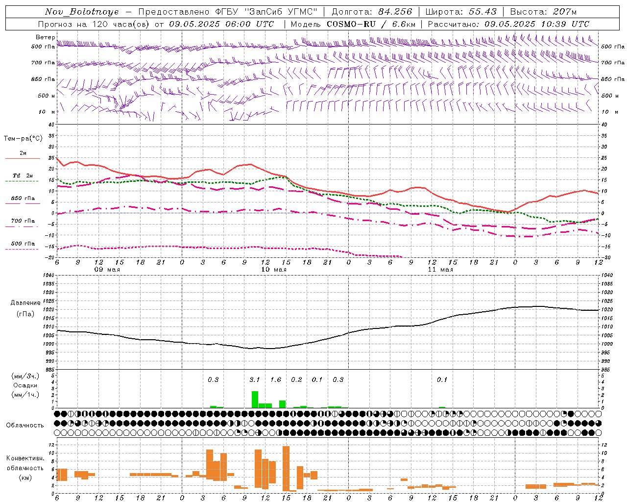
Task: Select the Прогноз на 120 часа(ов) text
Action: click(x=94, y=24)
